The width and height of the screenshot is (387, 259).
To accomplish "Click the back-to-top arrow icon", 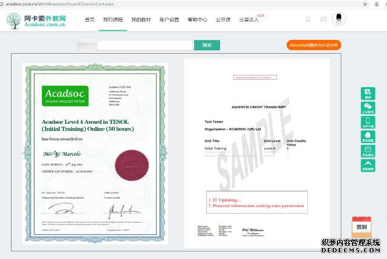I will pyautogui.click(x=368, y=165).
